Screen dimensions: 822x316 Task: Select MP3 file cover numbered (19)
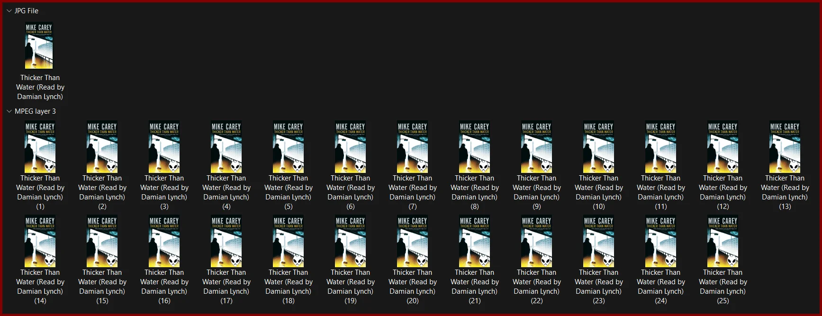351,241
